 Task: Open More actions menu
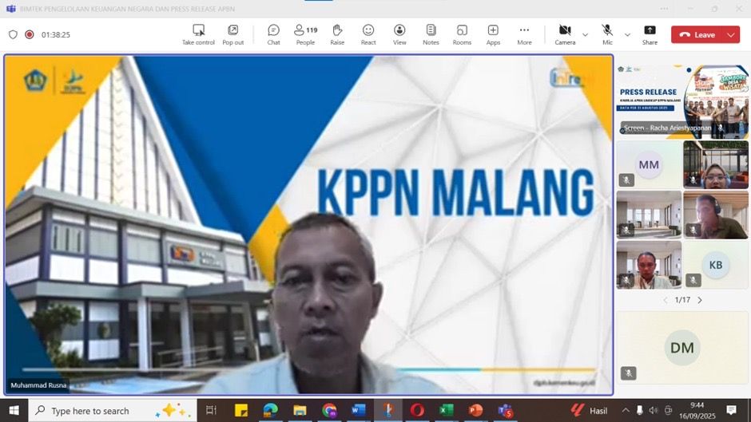tap(524, 35)
